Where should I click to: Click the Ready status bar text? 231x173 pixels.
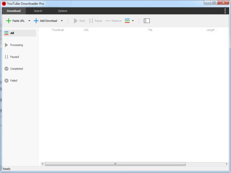coord(7,169)
